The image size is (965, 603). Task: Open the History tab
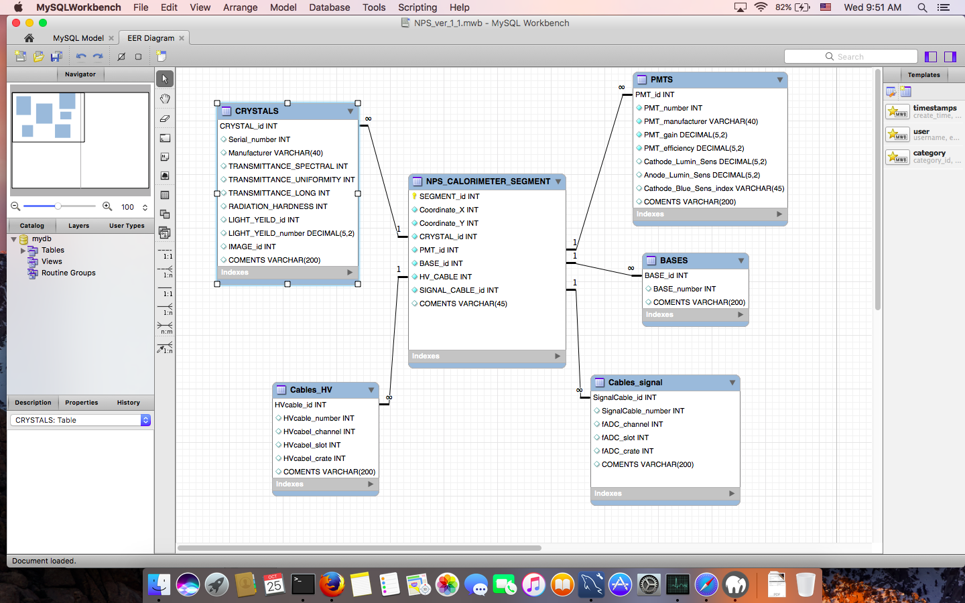(129, 403)
